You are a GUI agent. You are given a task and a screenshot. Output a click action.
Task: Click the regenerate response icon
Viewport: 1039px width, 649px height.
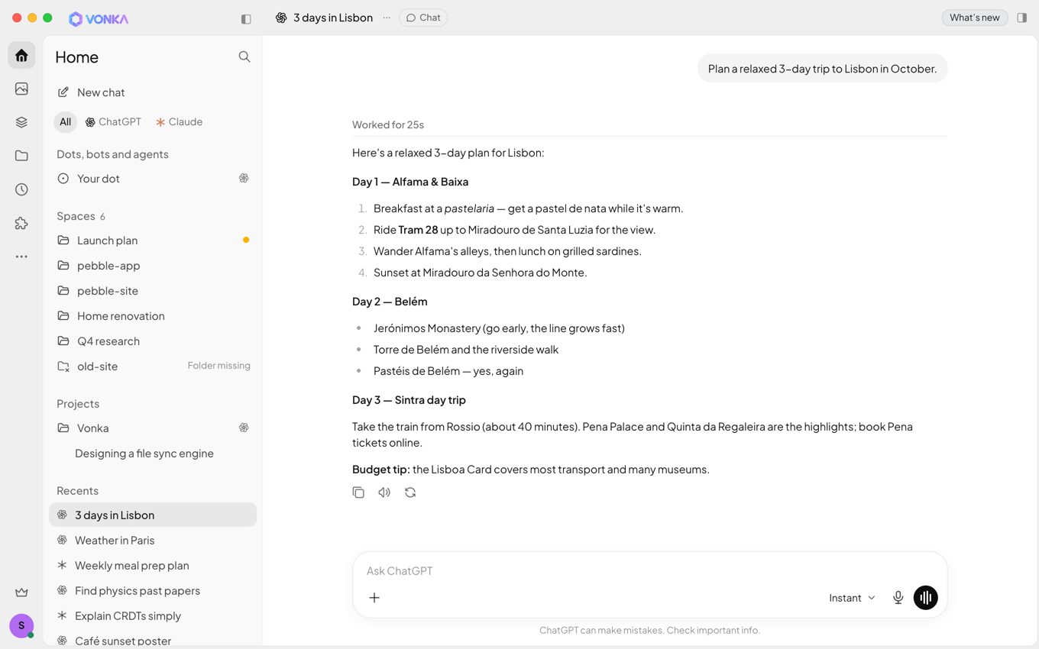coord(410,492)
